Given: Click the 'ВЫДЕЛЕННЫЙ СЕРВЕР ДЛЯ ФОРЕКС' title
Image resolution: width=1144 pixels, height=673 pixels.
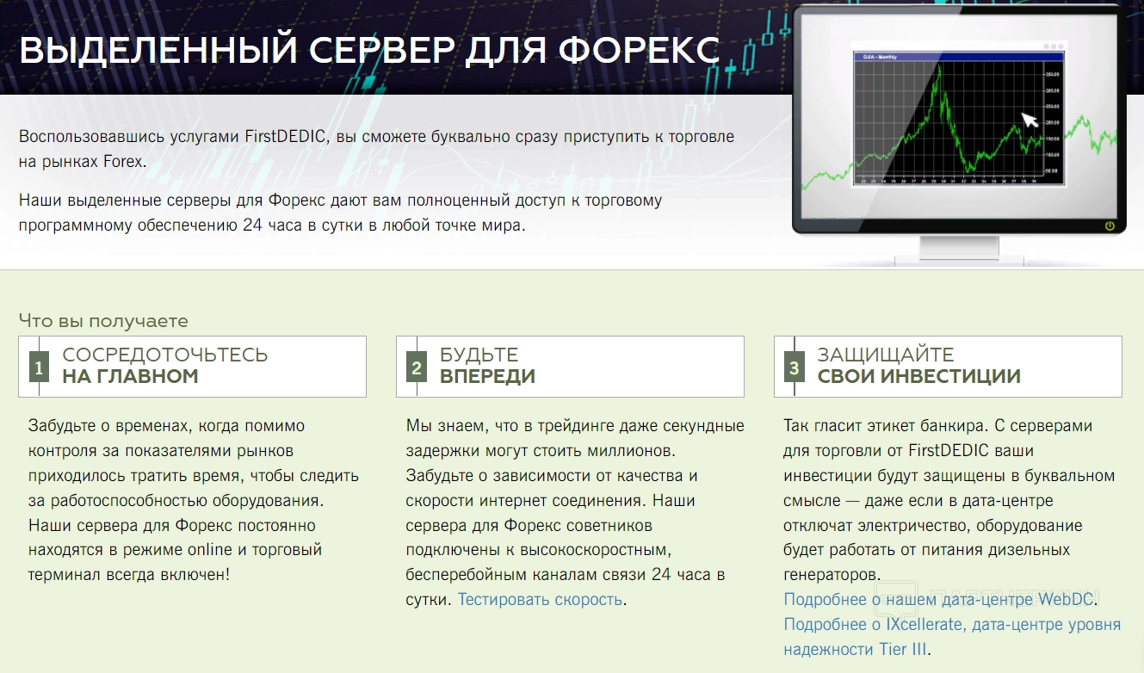Looking at the screenshot, I should pos(369,51).
